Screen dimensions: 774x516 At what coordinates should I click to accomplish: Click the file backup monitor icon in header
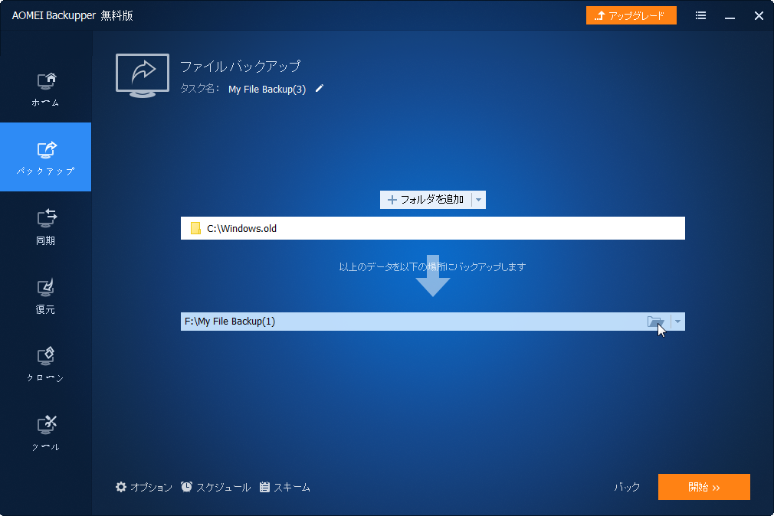pyautogui.click(x=143, y=76)
